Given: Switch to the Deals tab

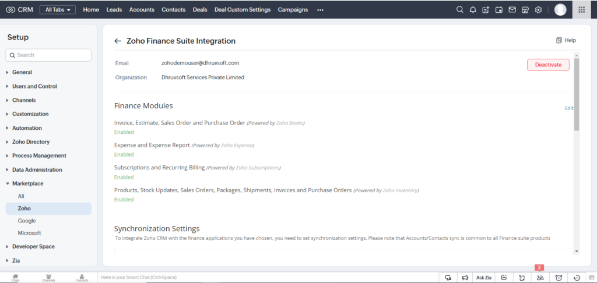Looking at the screenshot, I should coord(200,10).
